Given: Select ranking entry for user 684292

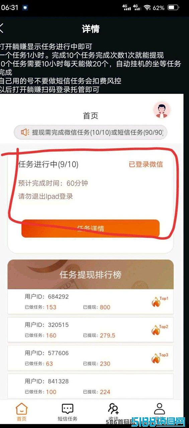Looking at the screenshot, I should (x=91, y=302).
